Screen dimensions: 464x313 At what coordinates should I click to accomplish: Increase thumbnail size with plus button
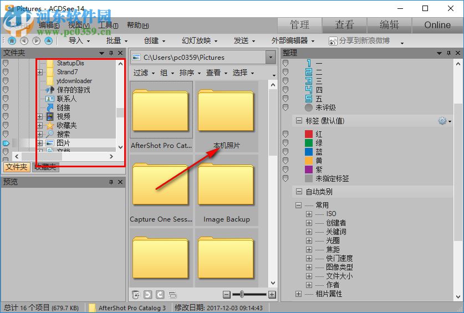click(272, 294)
